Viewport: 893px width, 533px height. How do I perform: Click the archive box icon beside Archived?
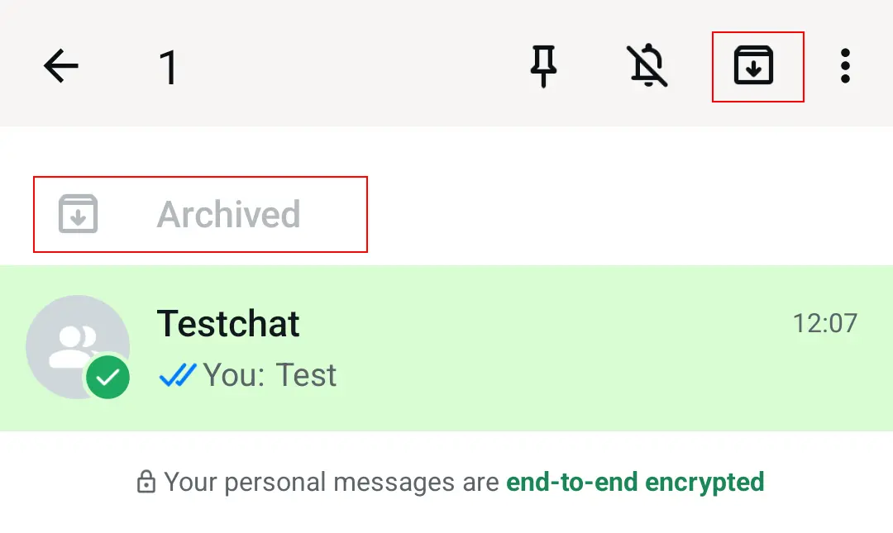click(79, 214)
